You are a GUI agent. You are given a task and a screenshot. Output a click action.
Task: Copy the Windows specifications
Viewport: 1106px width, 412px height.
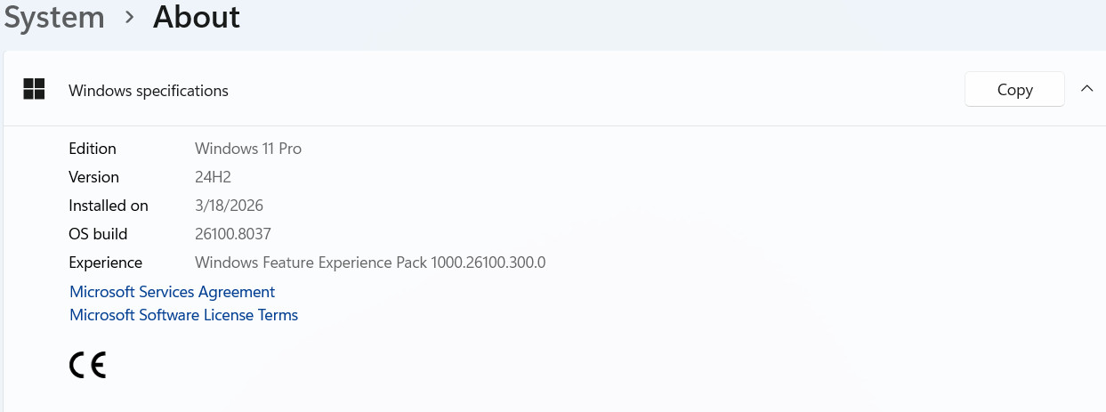click(x=1014, y=89)
